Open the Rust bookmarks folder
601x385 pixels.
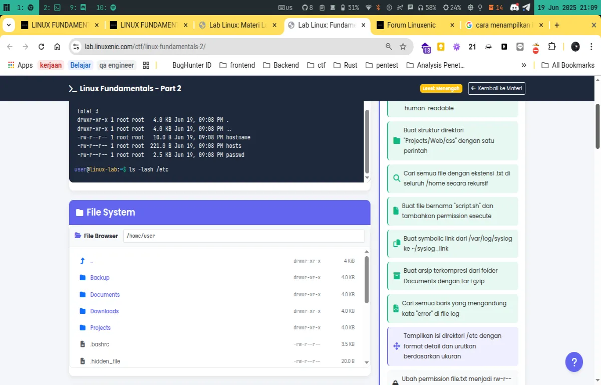345,65
